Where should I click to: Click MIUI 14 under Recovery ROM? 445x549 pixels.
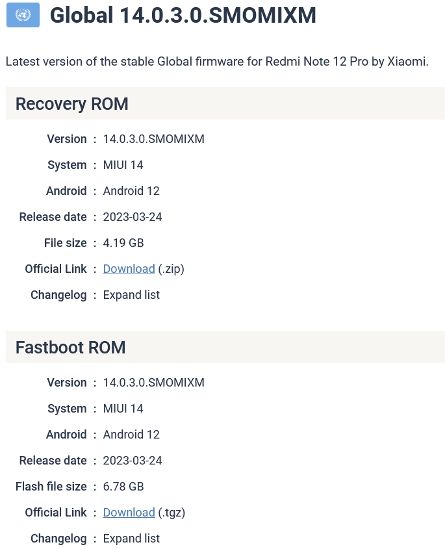click(x=123, y=165)
